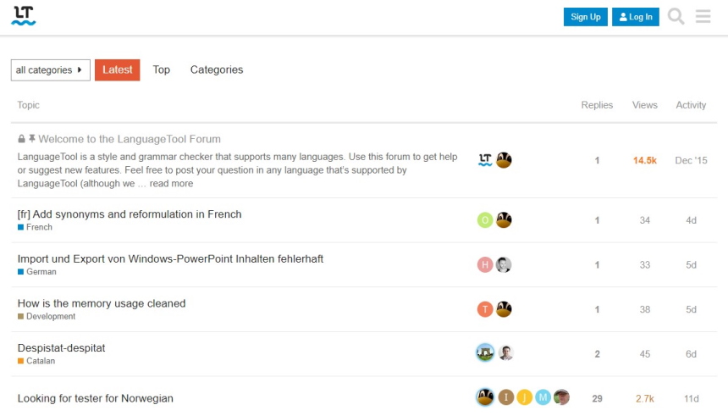Open the read more link
Viewport: 728px width, 416px height.
coord(171,184)
